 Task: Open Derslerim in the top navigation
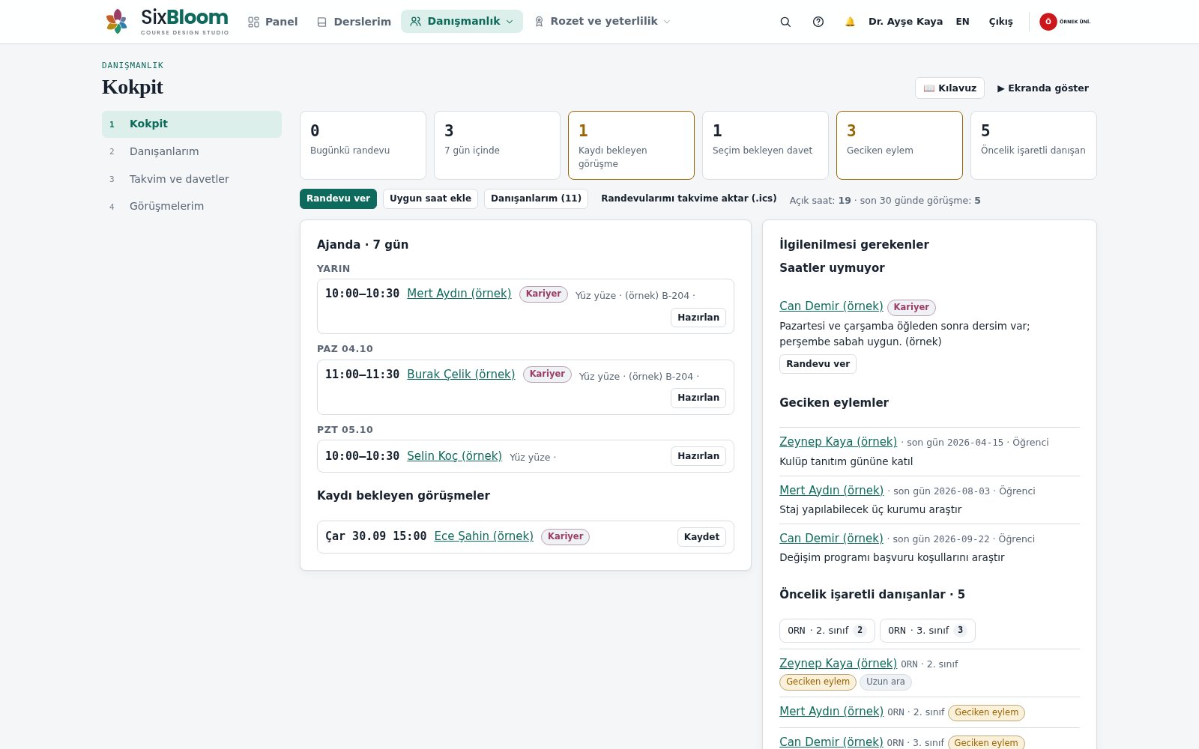(354, 22)
